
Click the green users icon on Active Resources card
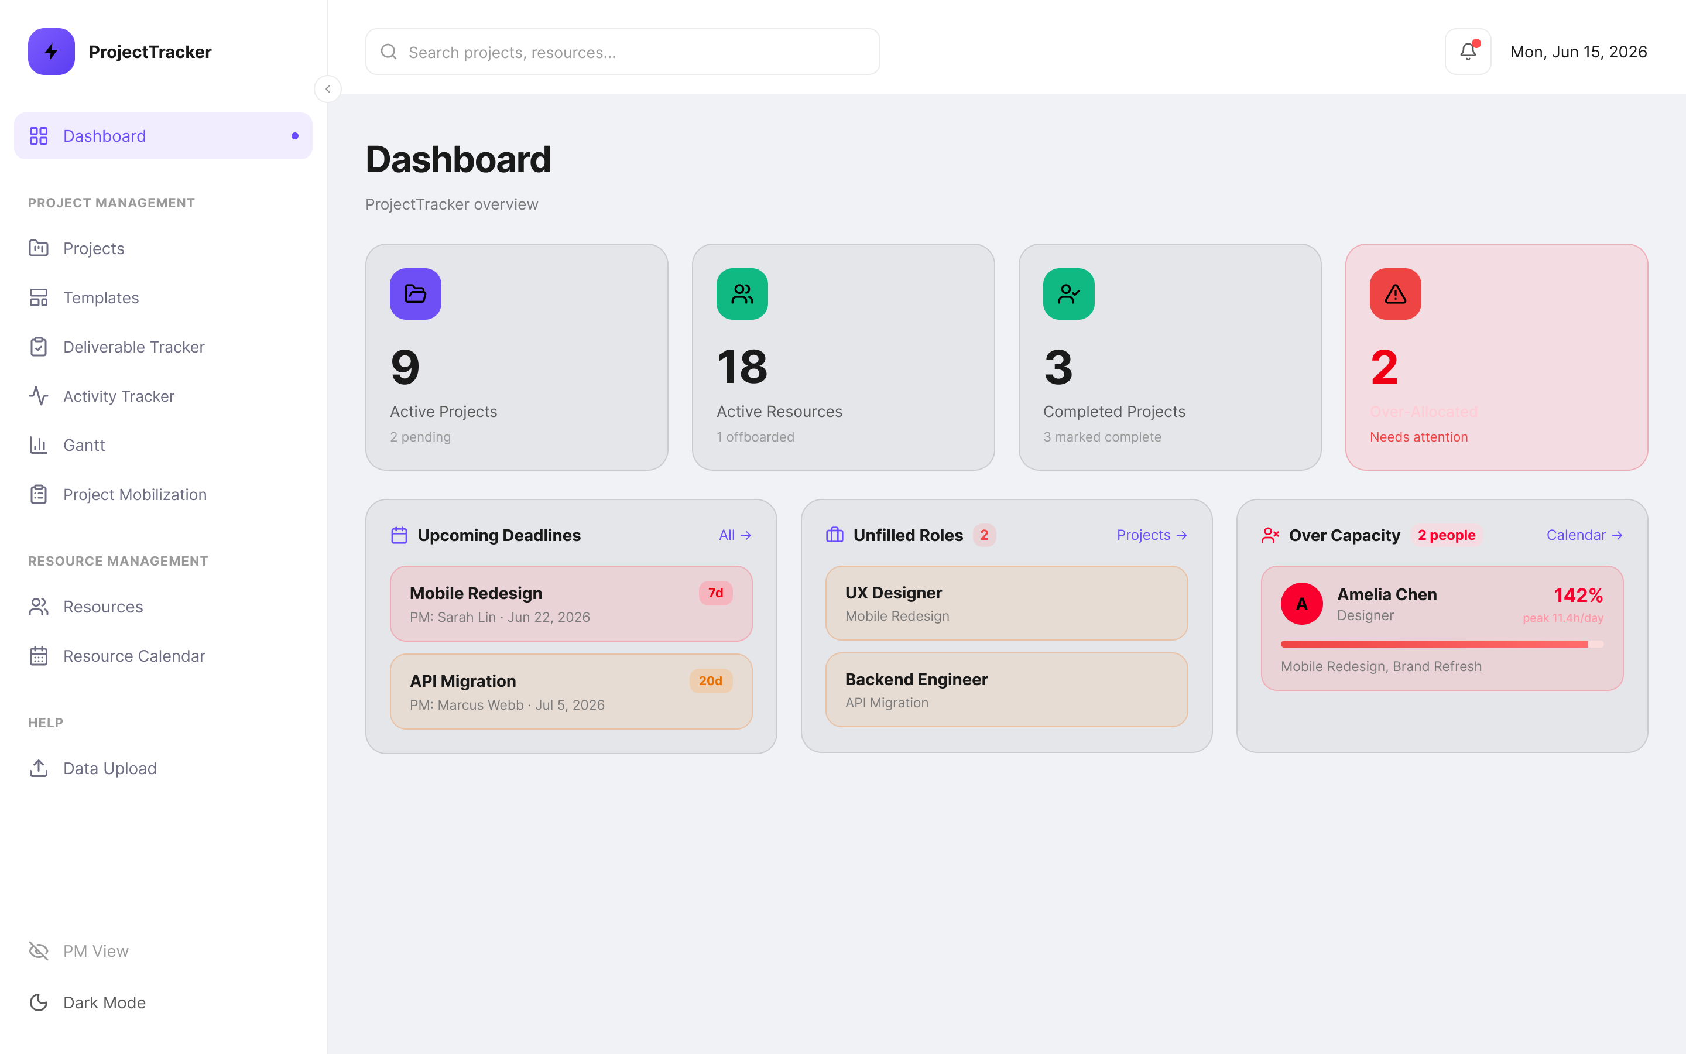(742, 294)
